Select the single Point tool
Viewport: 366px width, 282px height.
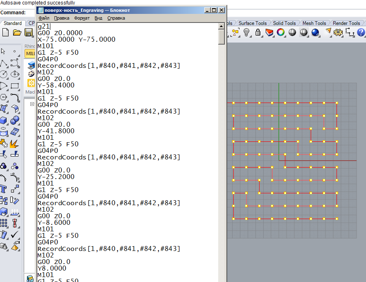pyautogui.click(x=15, y=51)
